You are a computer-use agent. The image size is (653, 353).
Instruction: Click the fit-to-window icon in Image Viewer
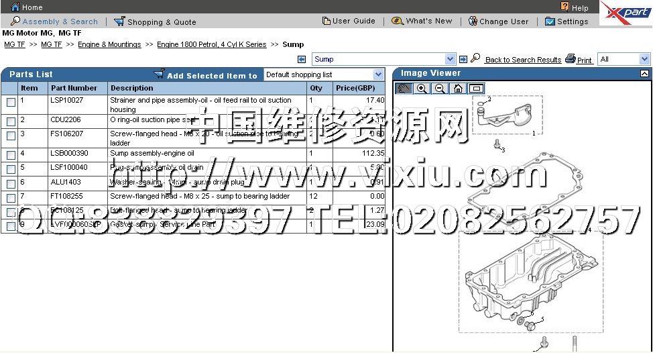476,88
